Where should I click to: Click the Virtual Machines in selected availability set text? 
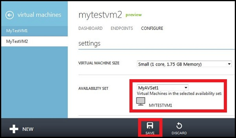(x=179, y=94)
